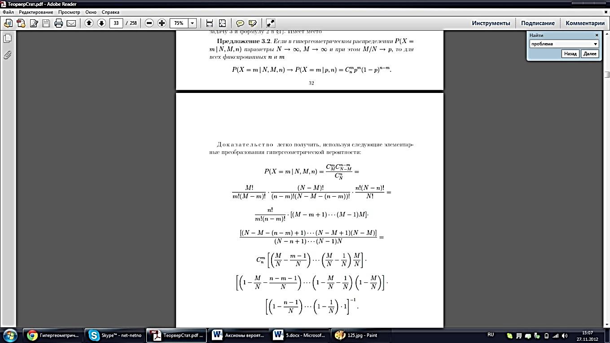Screen dimensions: 610x343
Task: Click the scrollbar down arrow
Action: pos(606,324)
